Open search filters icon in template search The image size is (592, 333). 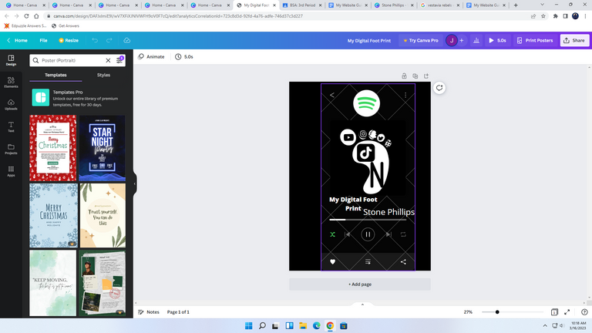(x=119, y=60)
